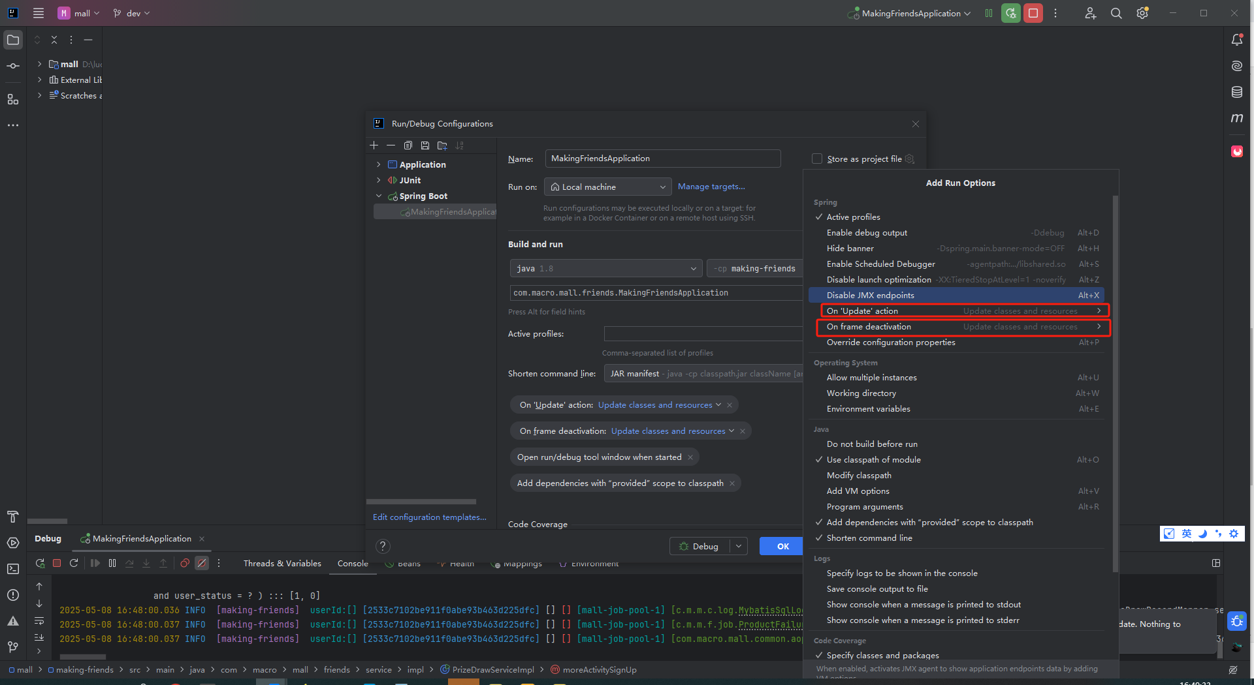Click Move into new folder icon

pyautogui.click(x=442, y=145)
